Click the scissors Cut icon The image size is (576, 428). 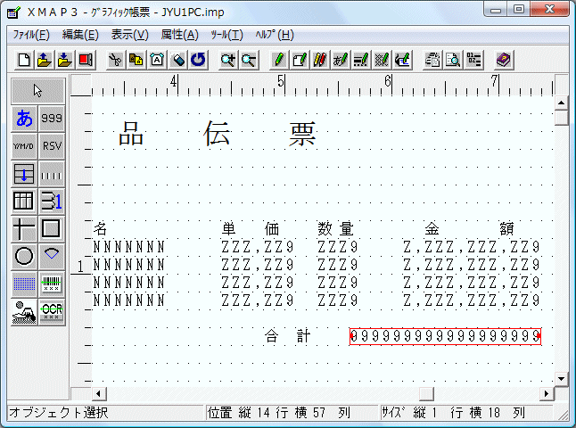click(x=116, y=60)
